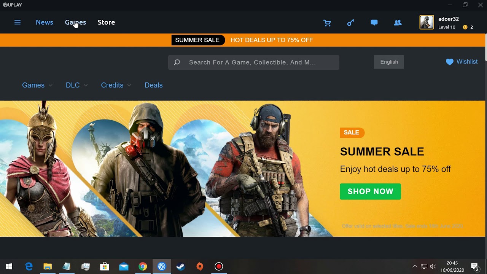Image resolution: width=487 pixels, height=274 pixels.
Task: Click the Uplay taskbar icon
Action: (162, 266)
